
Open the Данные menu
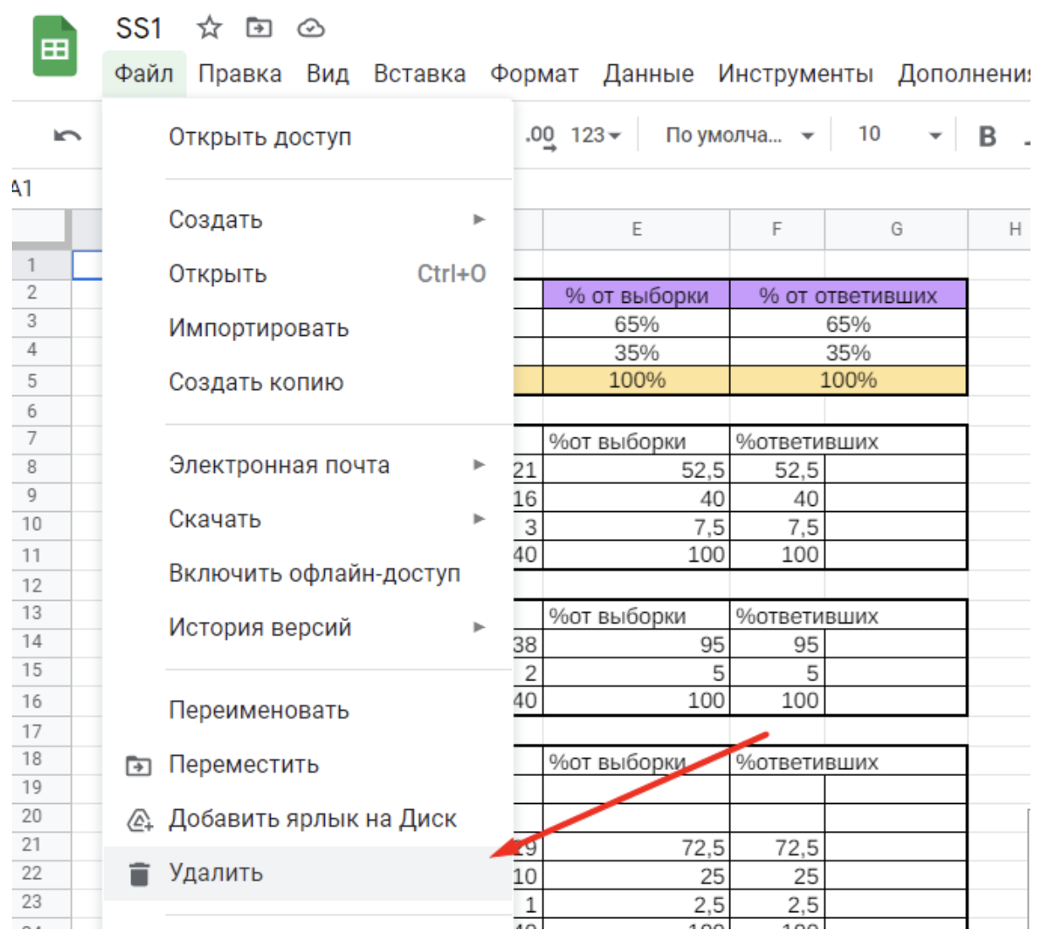click(x=648, y=74)
